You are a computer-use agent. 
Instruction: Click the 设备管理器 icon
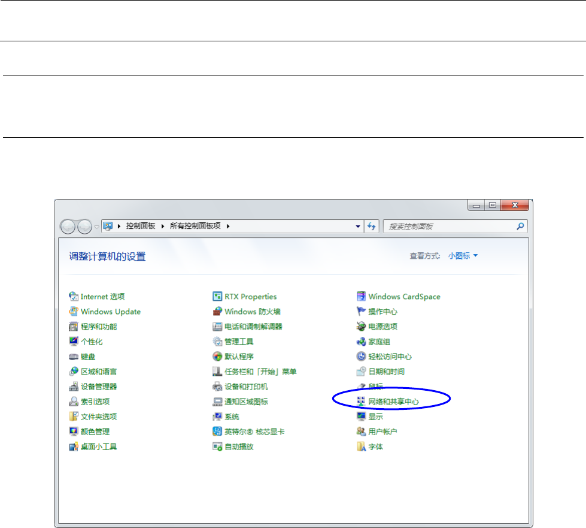coord(74,387)
